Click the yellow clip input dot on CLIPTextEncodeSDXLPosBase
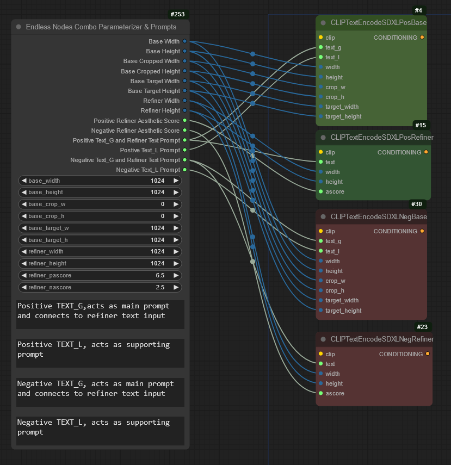The width and height of the screenshot is (451, 465). [x=320, y=38]
